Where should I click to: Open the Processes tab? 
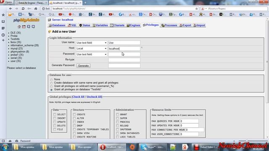[x=169, y=25]
